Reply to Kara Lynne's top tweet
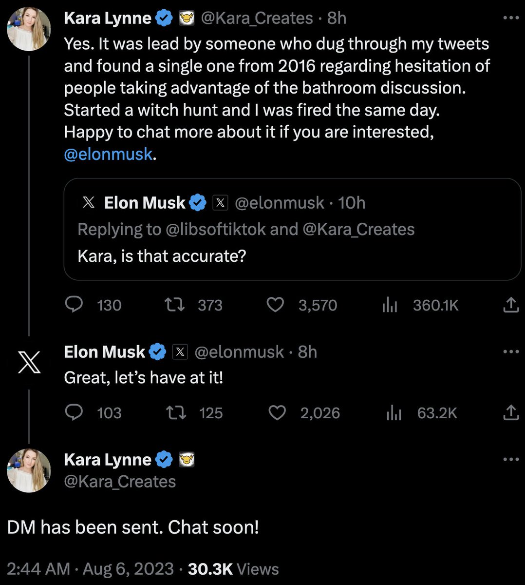Viewport: 525px width, 585px height. click(74, 305)
